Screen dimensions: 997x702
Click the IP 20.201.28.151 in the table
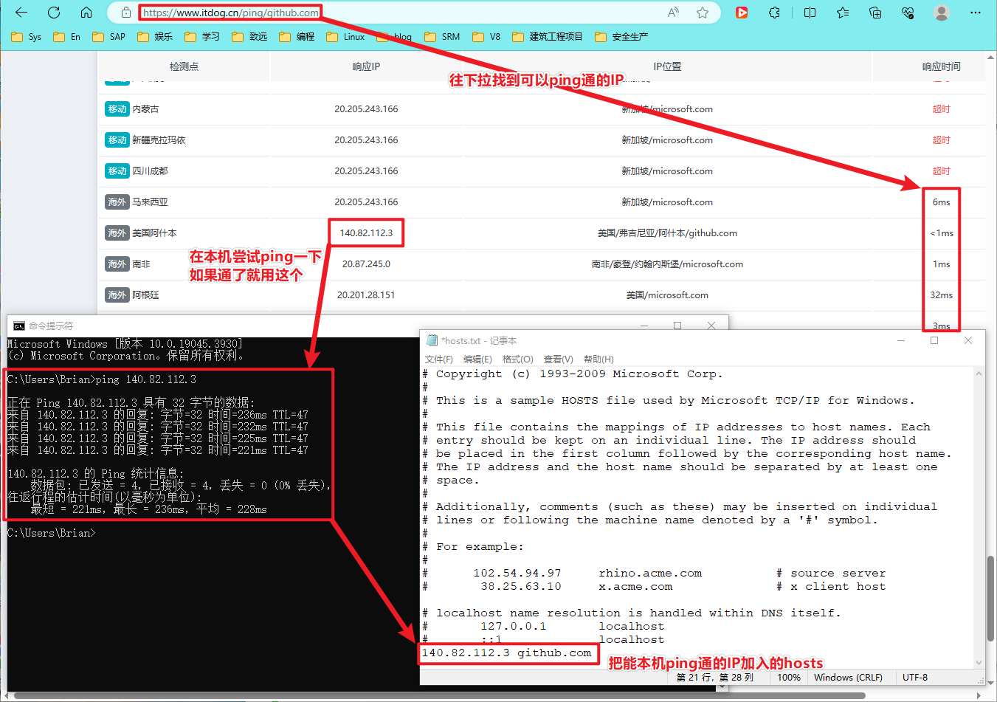tap(366, 295)
